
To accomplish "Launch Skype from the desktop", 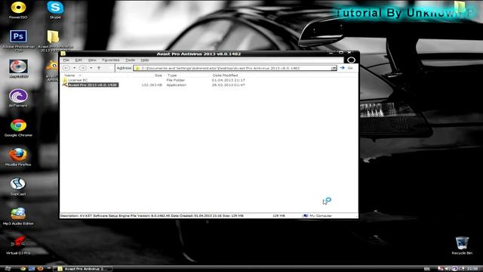I will pos(55,8).
